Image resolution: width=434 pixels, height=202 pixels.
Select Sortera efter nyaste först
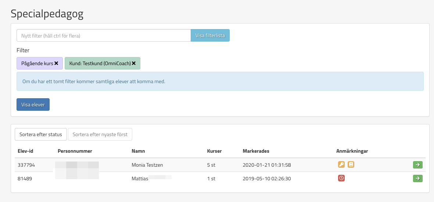(x=100, y=134)
